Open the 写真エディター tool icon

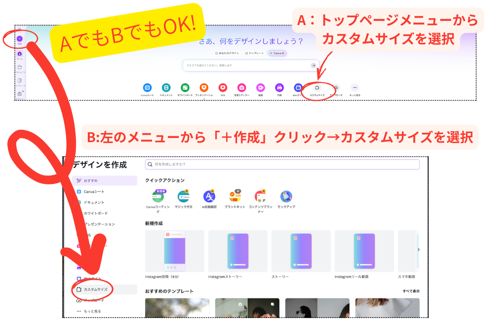tap(242, 87)
